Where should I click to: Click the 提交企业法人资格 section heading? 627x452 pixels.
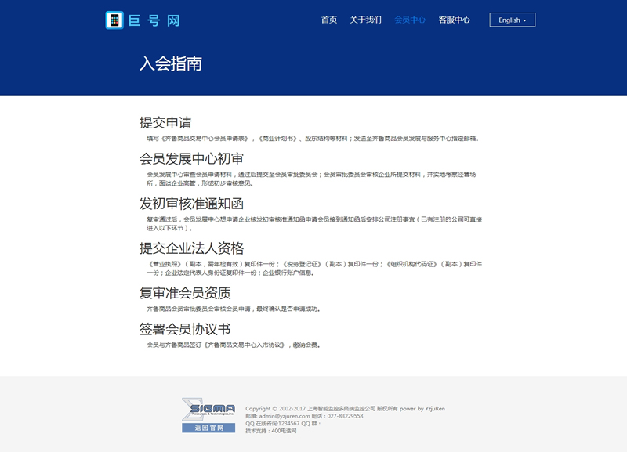tap(191, 248)
